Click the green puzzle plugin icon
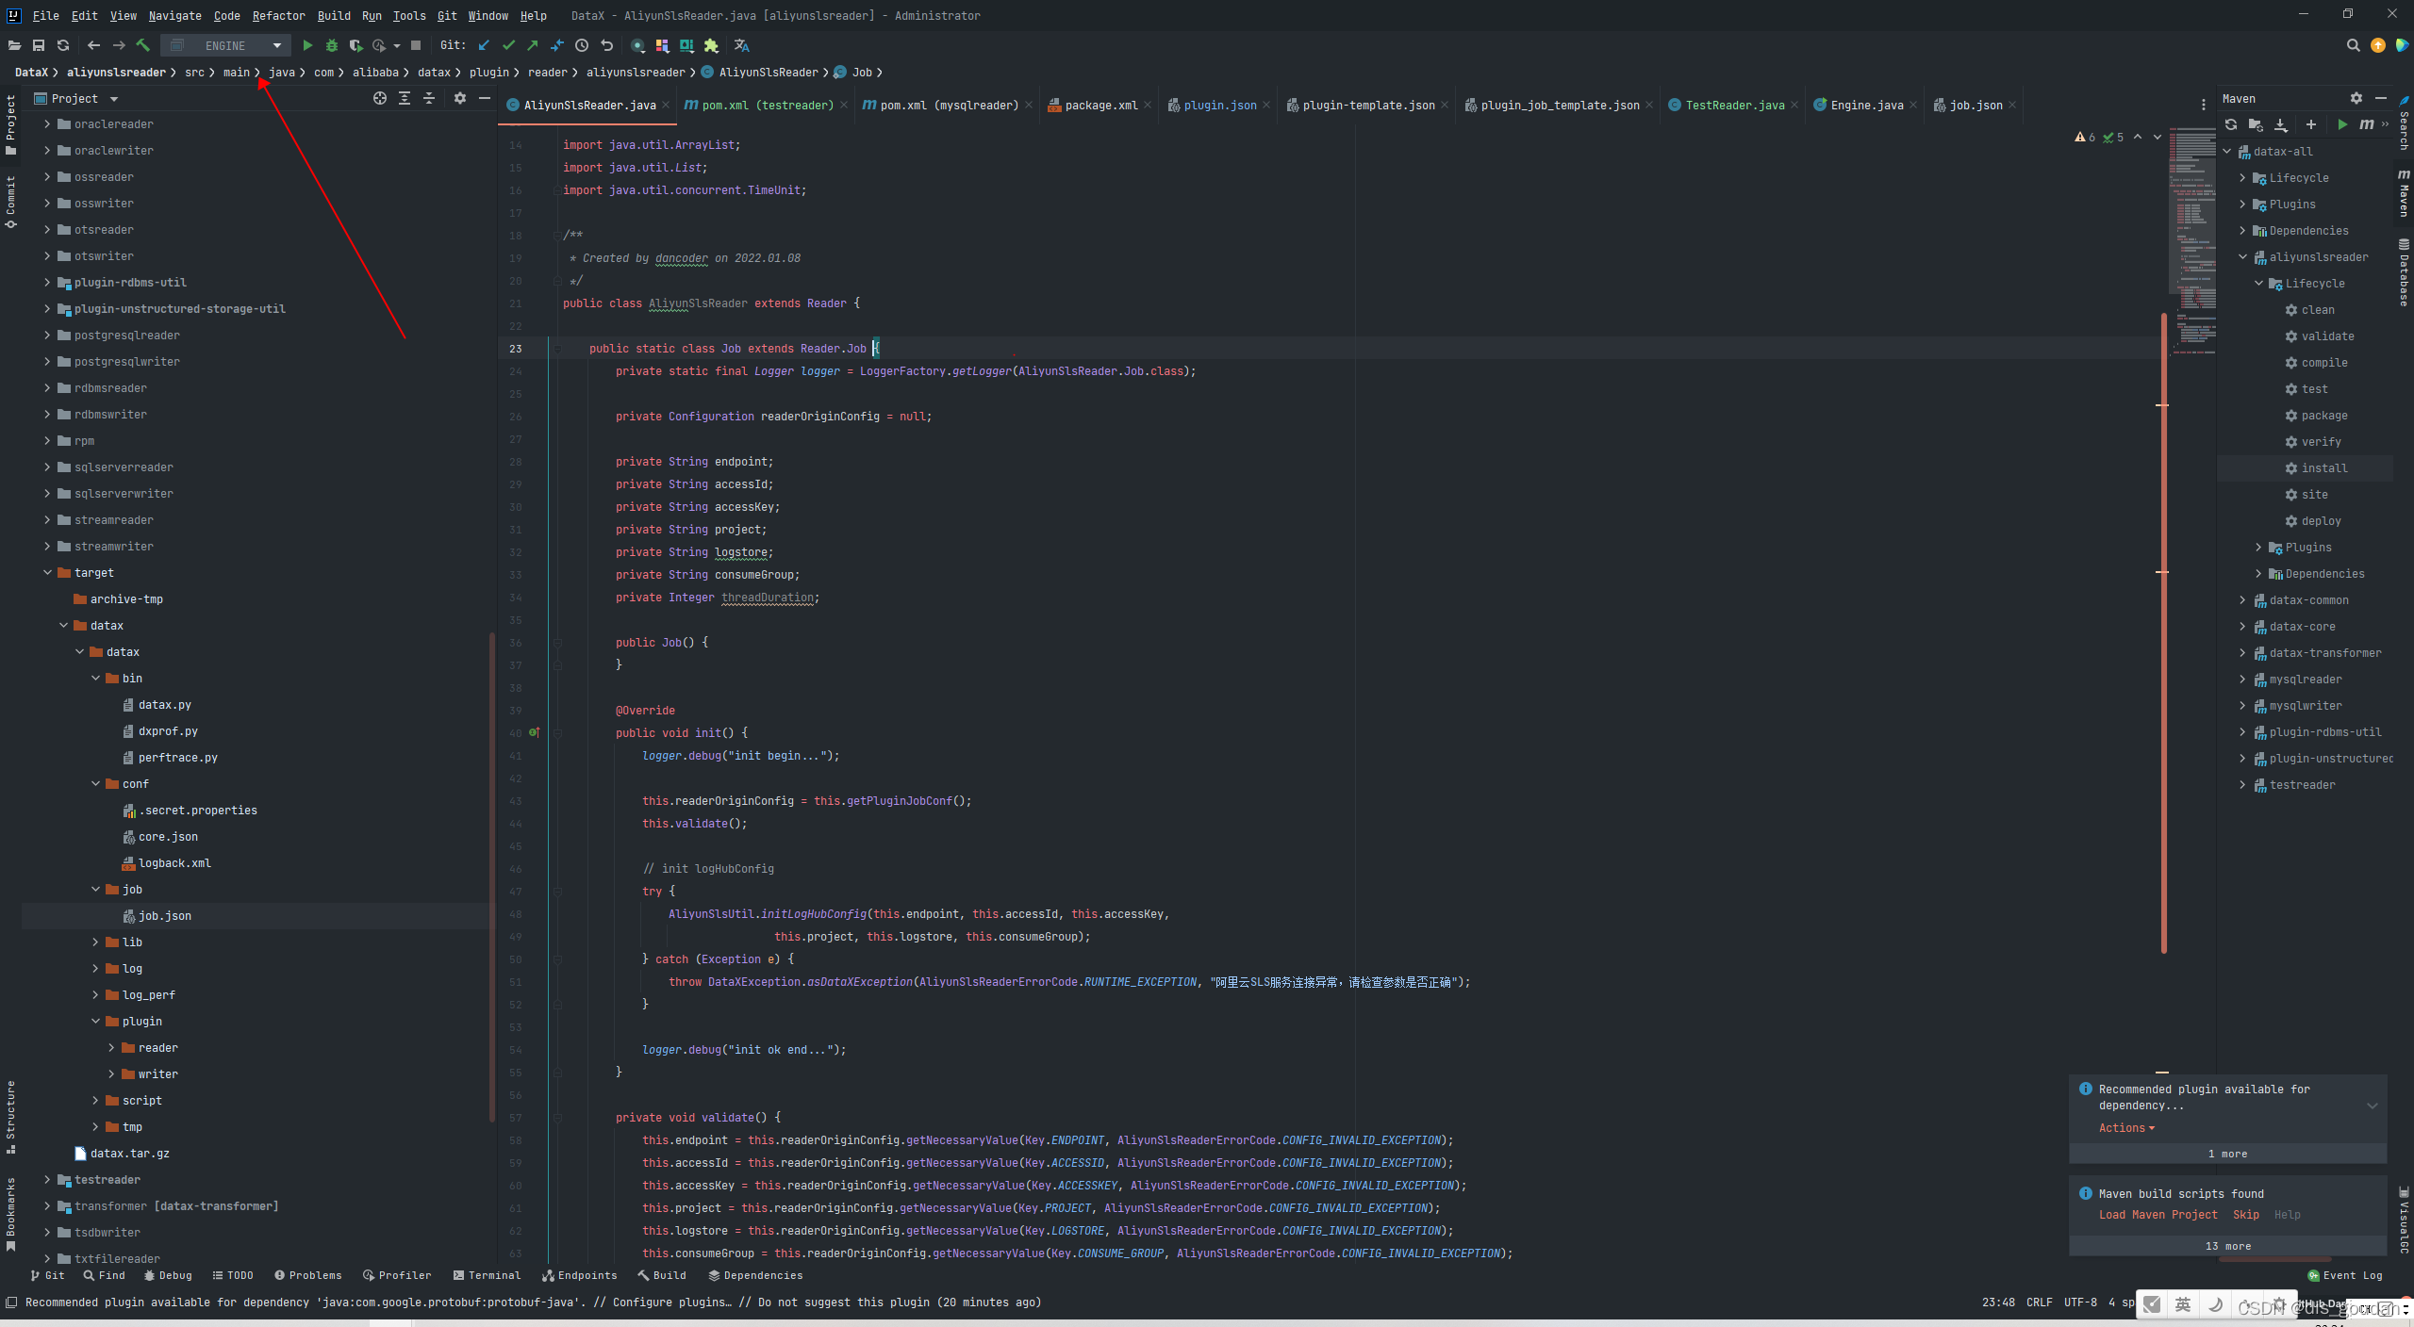The width and height of the screenshot is (2414, 1327). click(x=711, y=45)
